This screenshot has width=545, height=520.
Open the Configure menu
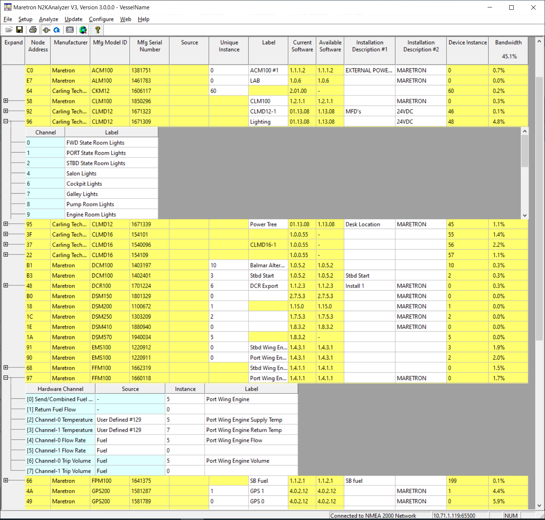101,19
